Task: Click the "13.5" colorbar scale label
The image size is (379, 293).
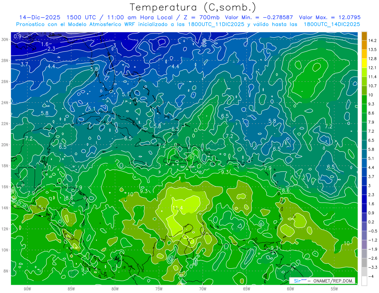Action: tap(373, 50)
